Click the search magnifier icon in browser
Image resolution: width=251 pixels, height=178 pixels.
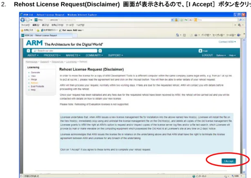click(x=240, y=20)
